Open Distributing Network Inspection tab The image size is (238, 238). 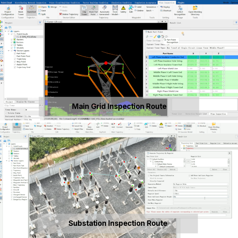(x=31, y=3)
